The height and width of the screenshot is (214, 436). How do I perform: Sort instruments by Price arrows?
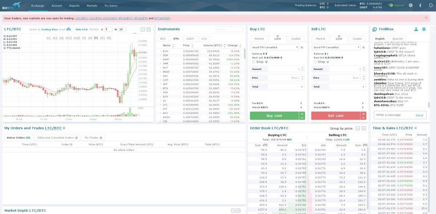[x=193, y=46]
